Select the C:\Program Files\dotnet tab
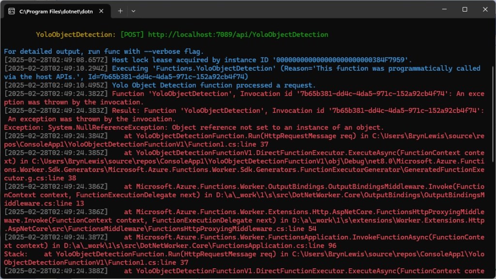Image resolution: width=496 pixels, height=279 pixels. pos(53,11)
